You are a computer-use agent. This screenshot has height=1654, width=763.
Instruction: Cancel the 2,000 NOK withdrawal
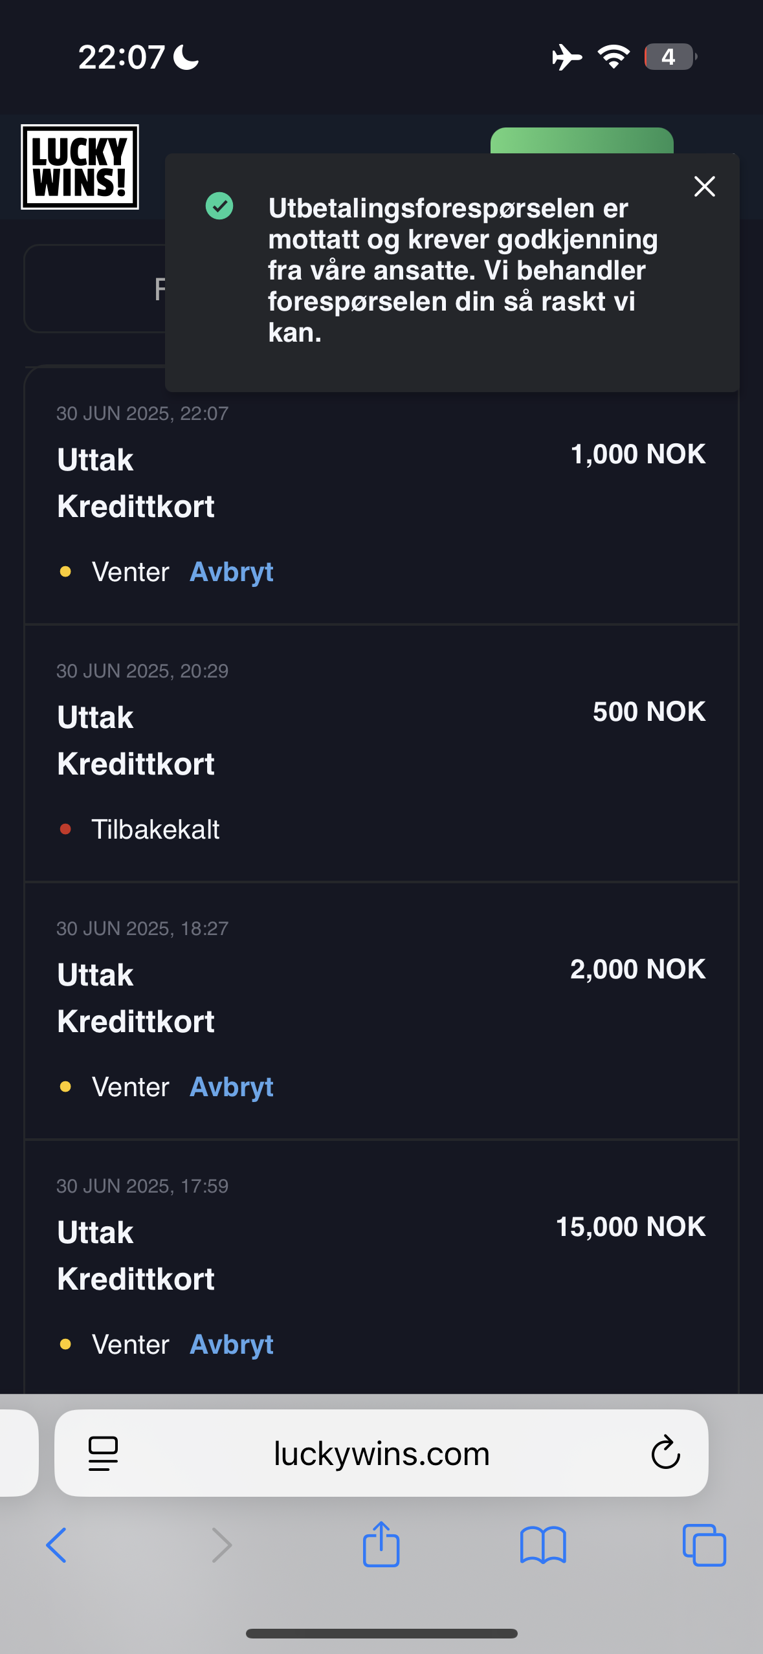point(231,1087)
